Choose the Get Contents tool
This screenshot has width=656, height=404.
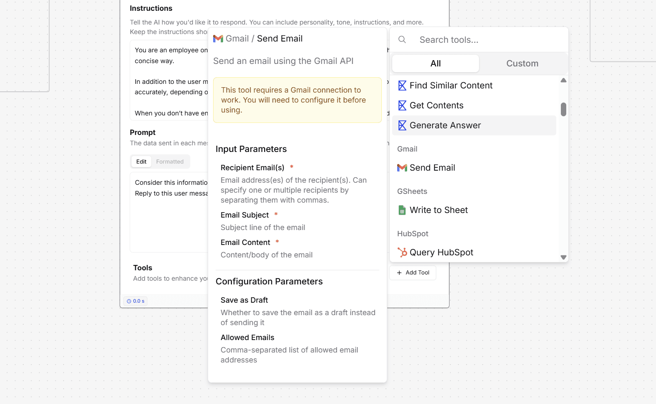pyautogui.click(x=474, y=105)
